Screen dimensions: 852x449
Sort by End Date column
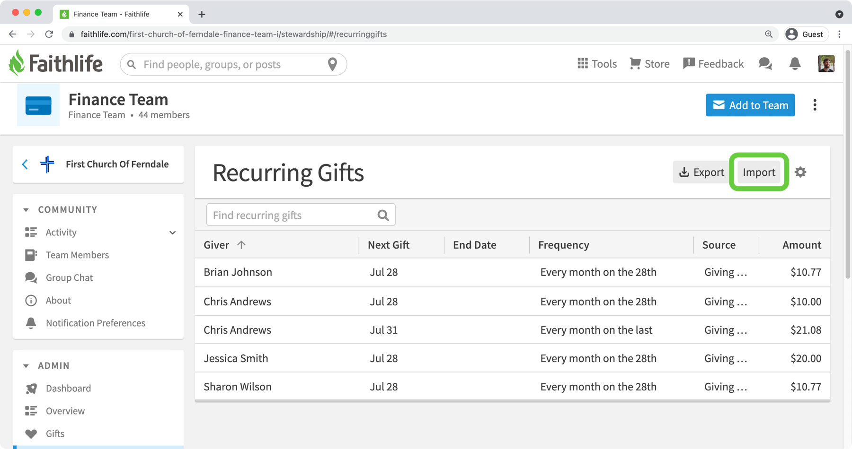(475, 245)
